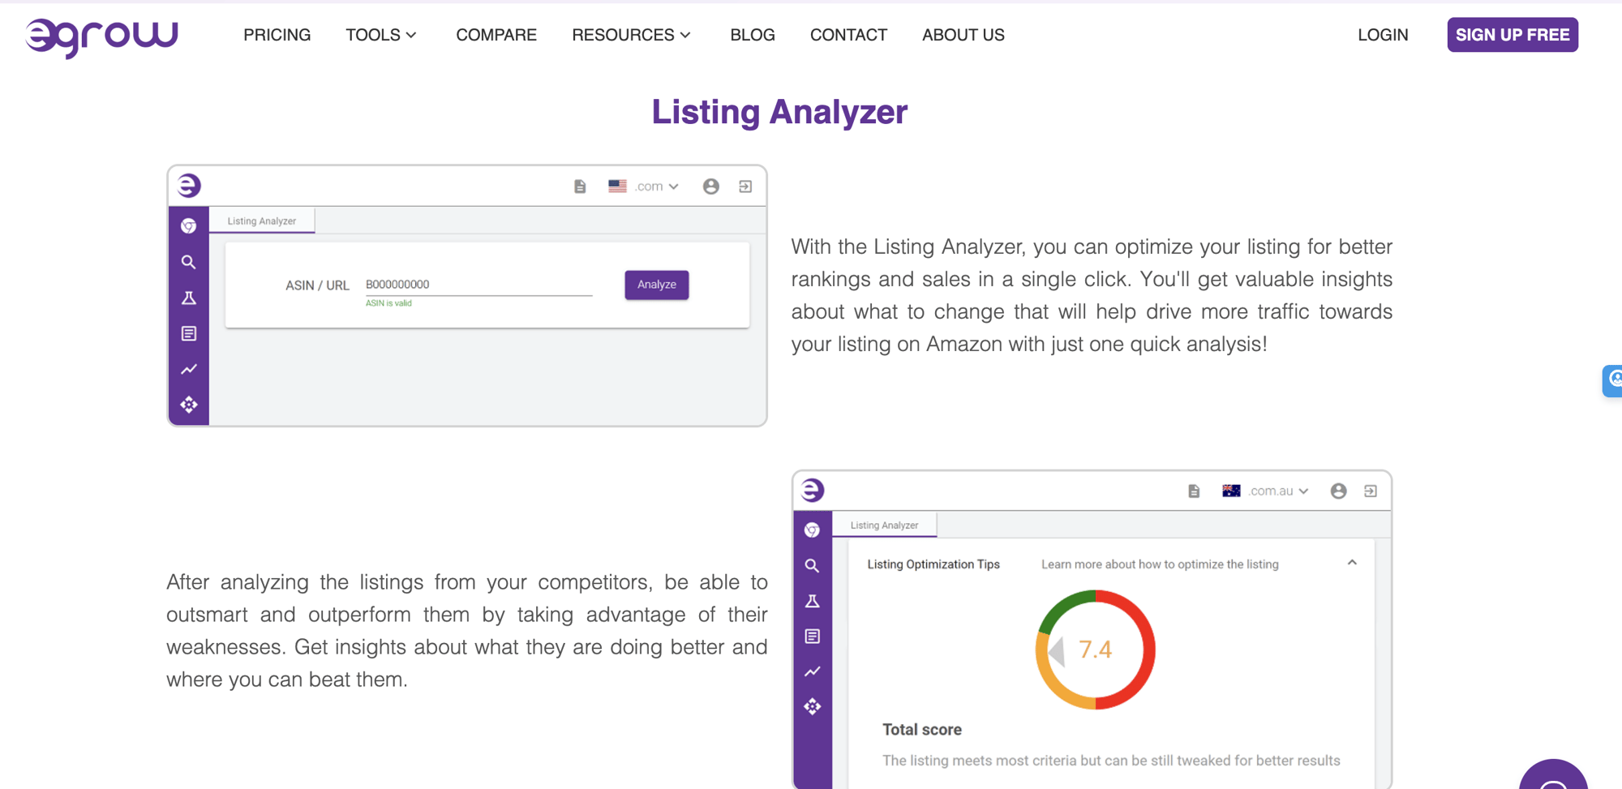Go to the Pricing page

click(x=277, y=35)
